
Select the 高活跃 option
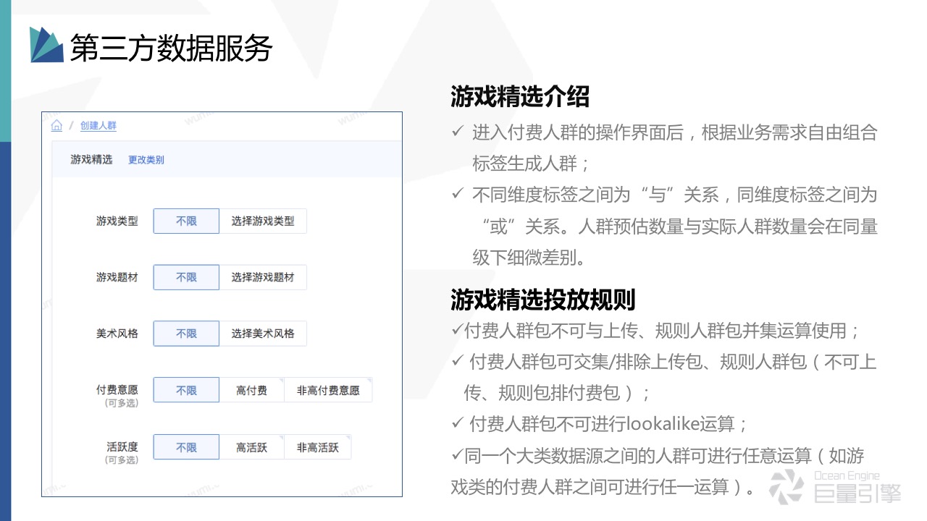251,447
